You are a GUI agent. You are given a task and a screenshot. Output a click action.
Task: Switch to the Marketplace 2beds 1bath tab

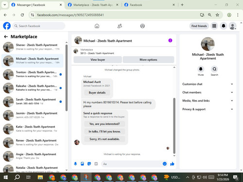pyautogui.click(x=93, y=5)
